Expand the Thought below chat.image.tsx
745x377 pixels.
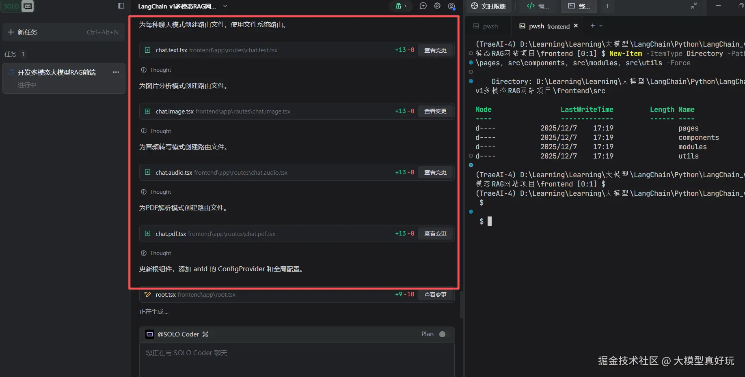pos(156,131)
